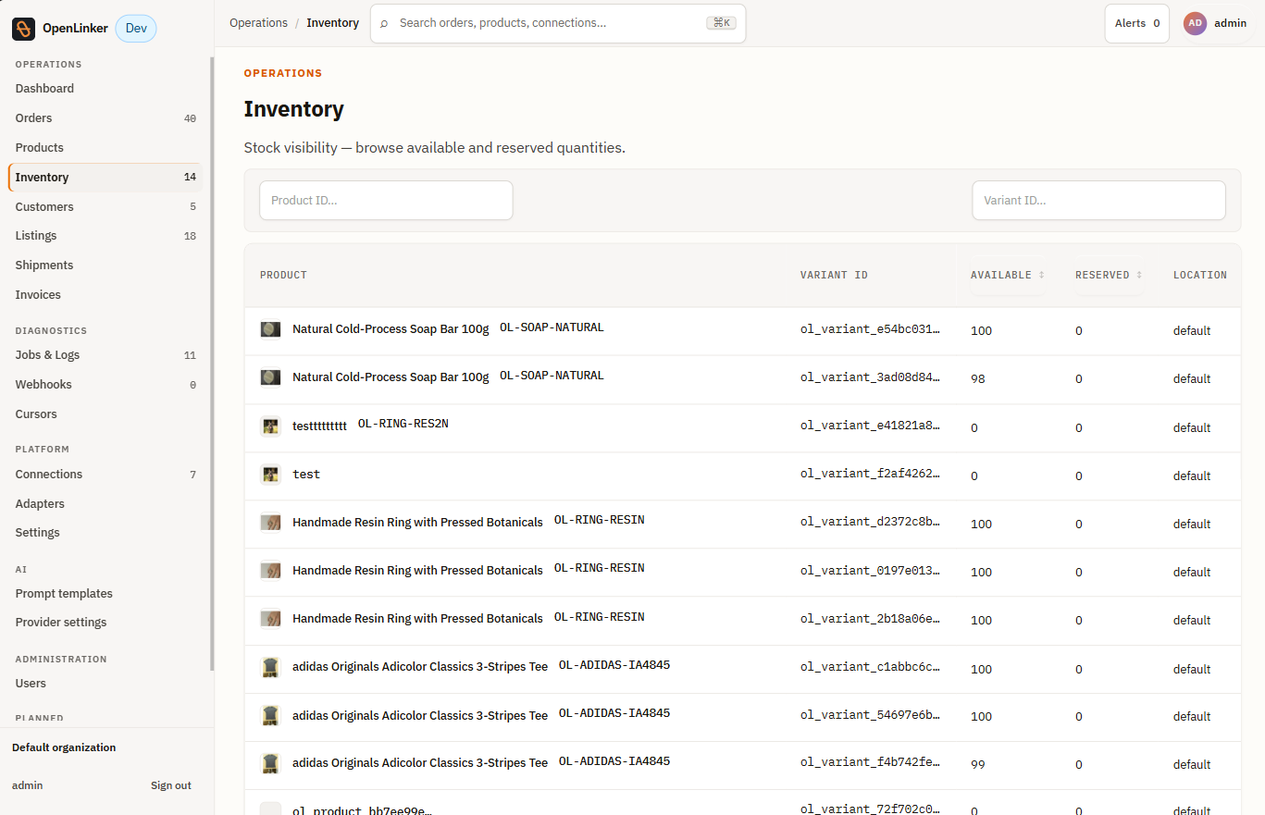Open soap thumbnail for ol_variant_3ad08d84 row

(270, 377)
